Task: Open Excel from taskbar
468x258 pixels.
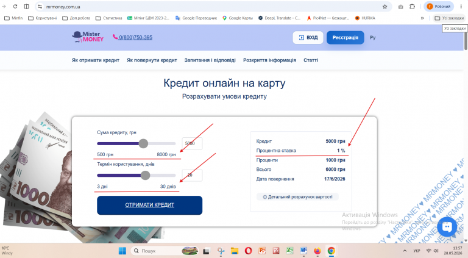Action: (289, 251)
